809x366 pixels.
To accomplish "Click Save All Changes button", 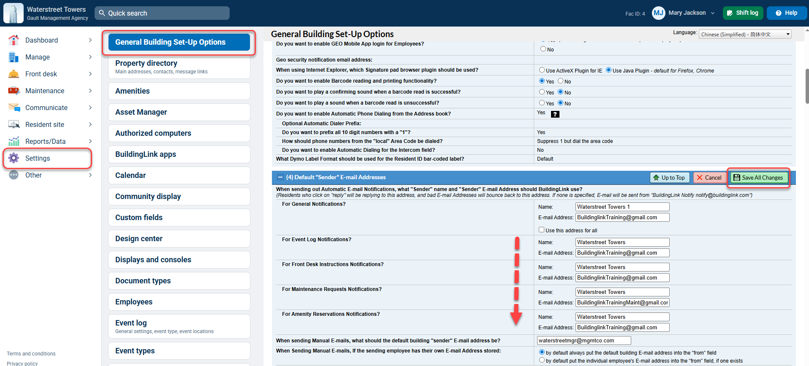I will click(759, 178).
